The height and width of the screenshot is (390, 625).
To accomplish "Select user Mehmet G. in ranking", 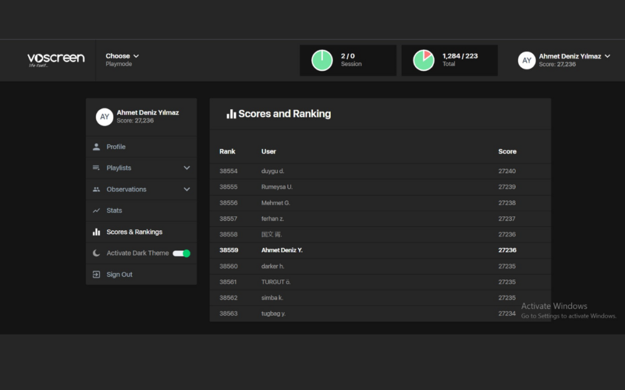I will point(275,203).
